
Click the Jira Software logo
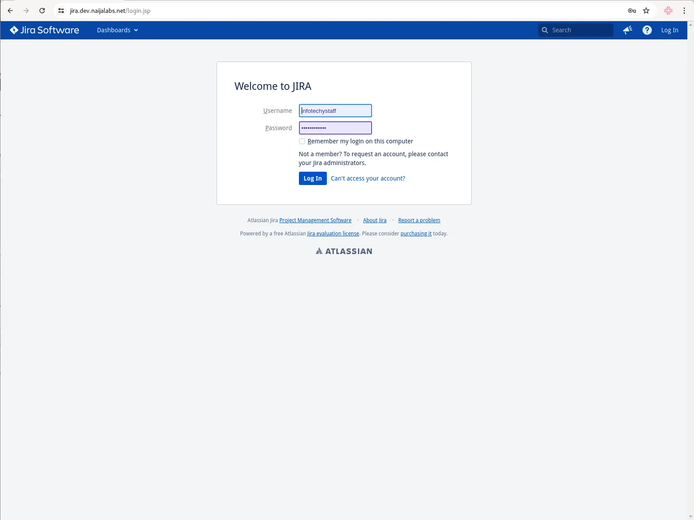[44, 30]
